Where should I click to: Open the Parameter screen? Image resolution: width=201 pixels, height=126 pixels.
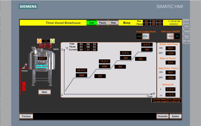pos(162,116)
